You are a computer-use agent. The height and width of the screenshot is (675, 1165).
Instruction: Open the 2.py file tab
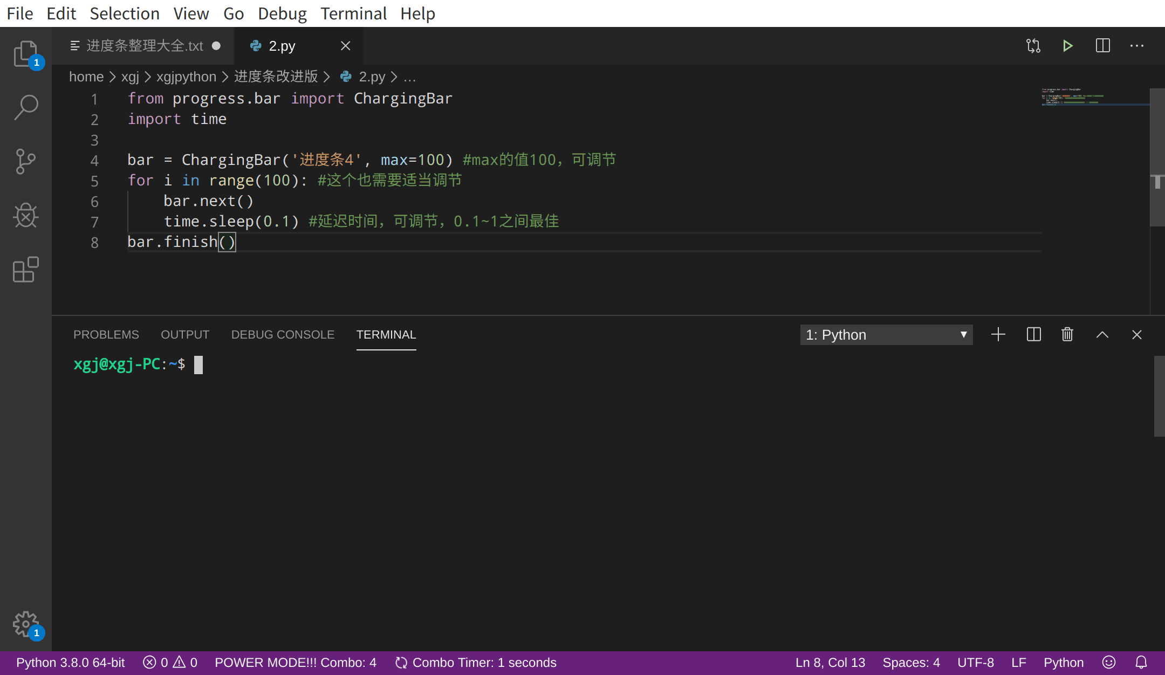(x=281, y=45)
